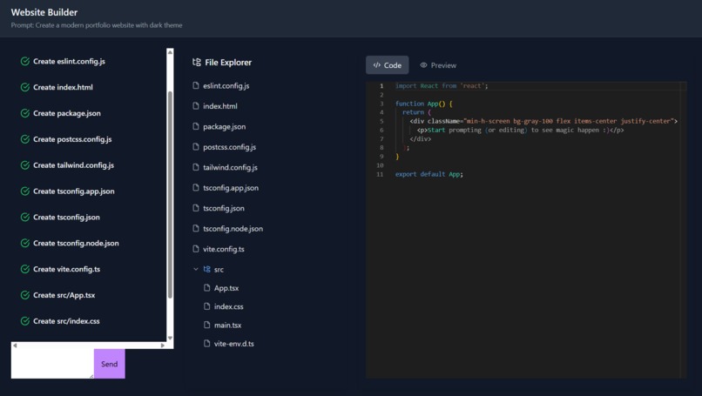Switch to the Preview tab
The height and width of the screenshot is (396, 702).
pyautogui.click(x=438, y=65)
